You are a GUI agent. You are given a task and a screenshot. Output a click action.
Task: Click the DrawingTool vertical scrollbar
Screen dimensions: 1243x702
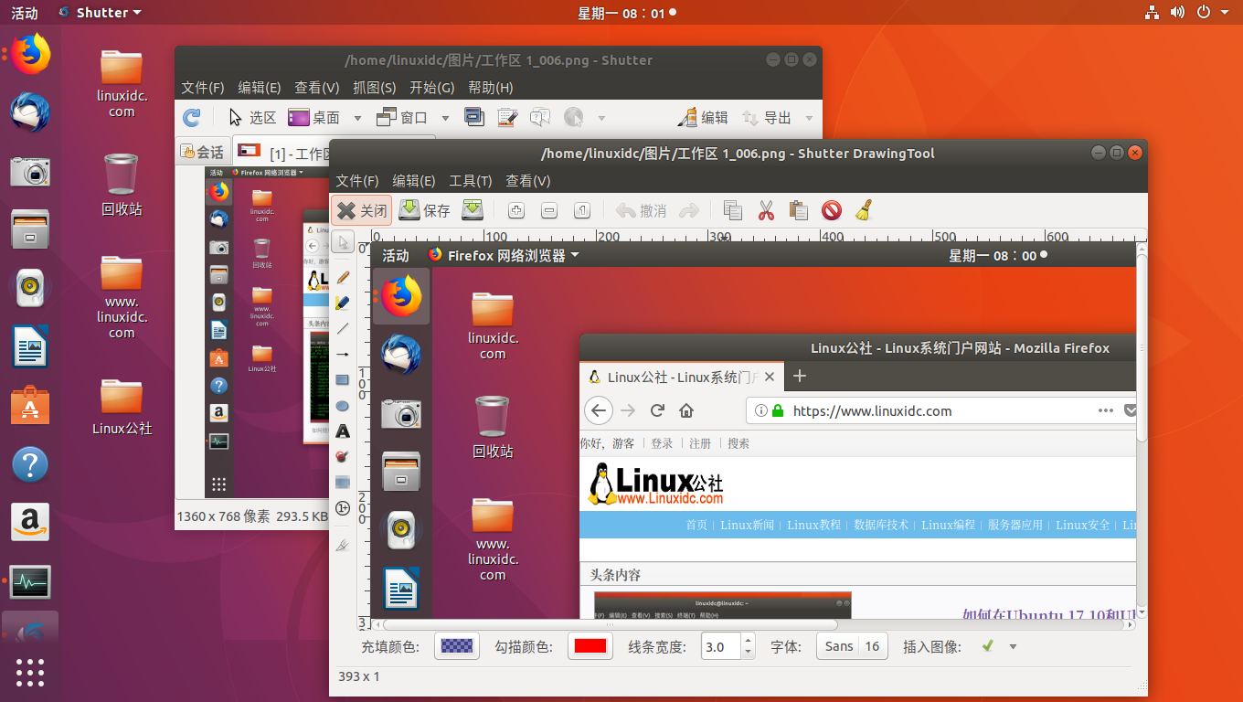[1142, 430]
